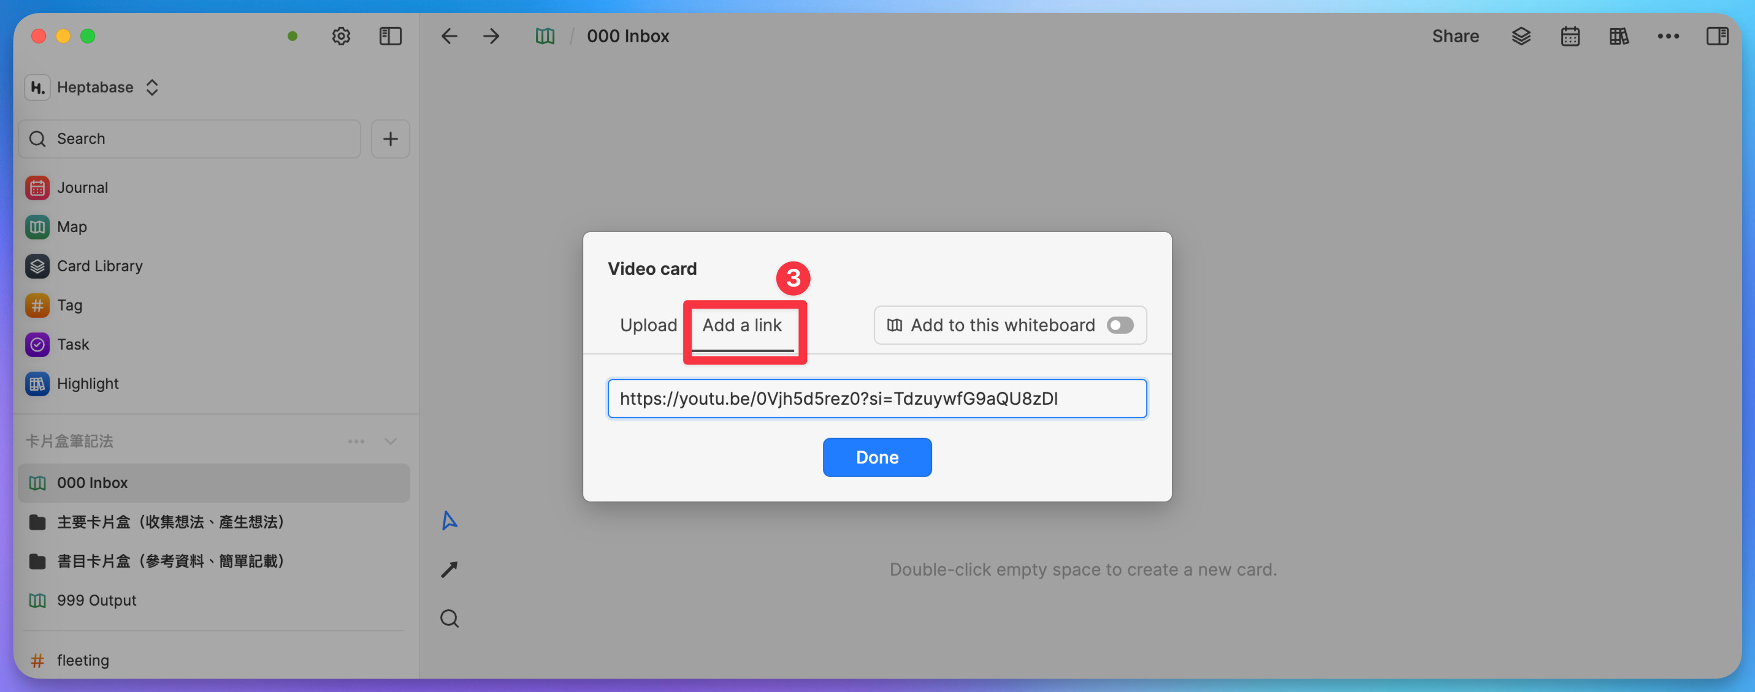
Task: Open Card Library in the sidebar
Action: click(214, 266)
